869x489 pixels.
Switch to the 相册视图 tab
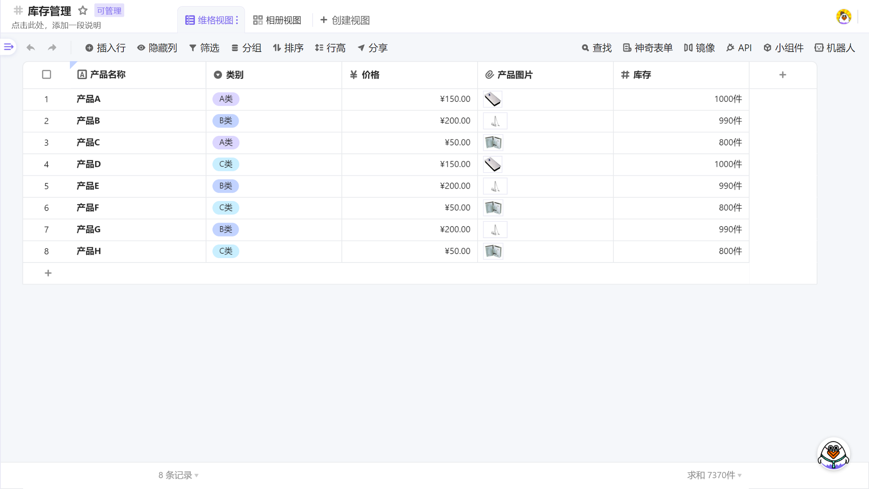pyautogui.click(x=277, y=20)
